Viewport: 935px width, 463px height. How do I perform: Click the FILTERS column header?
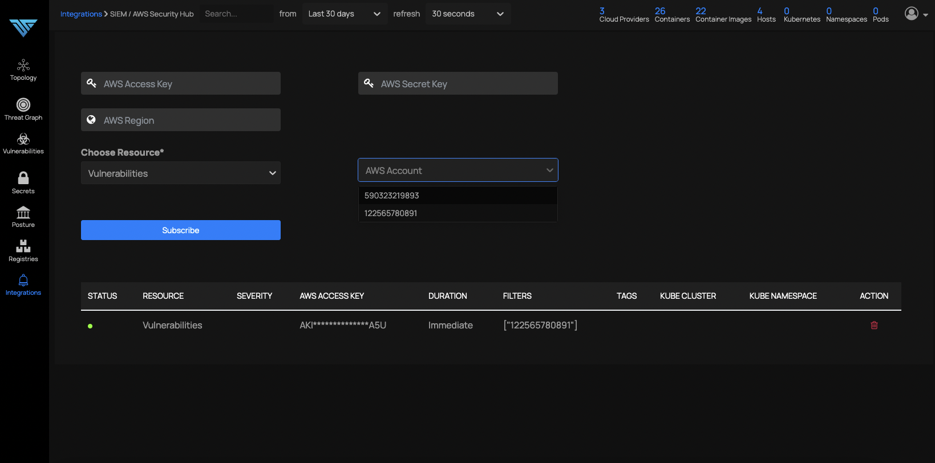(517, 296)
